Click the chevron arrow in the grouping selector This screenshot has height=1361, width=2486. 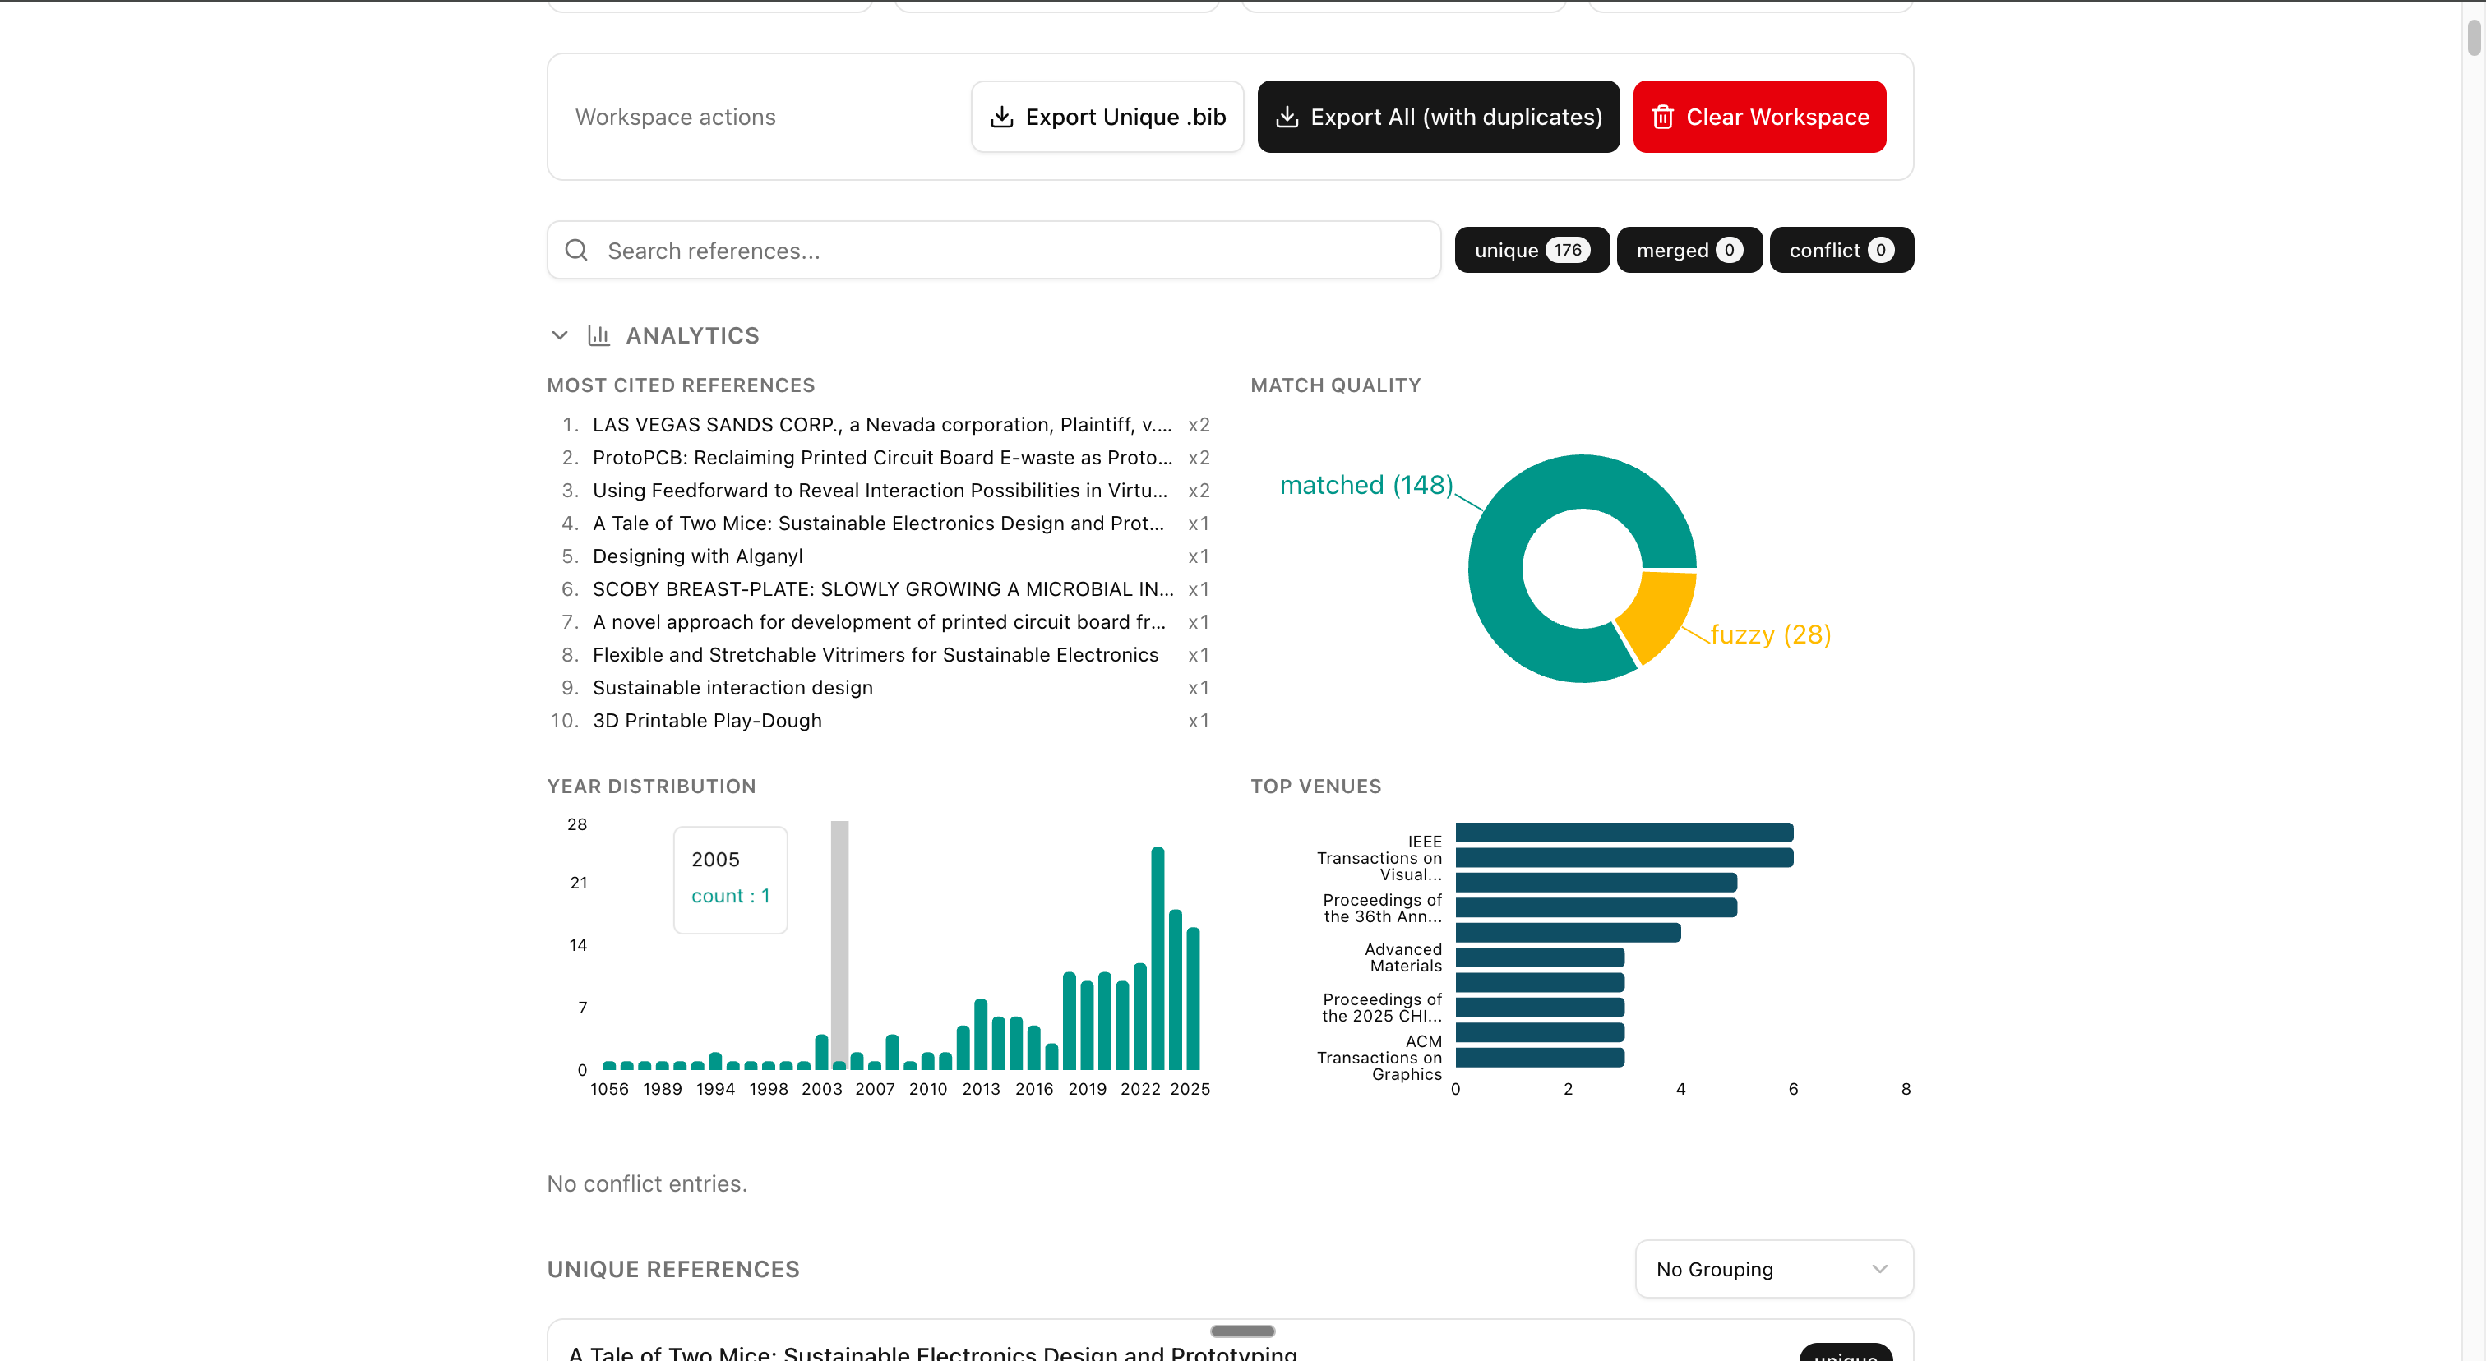coord(1879,1270)
